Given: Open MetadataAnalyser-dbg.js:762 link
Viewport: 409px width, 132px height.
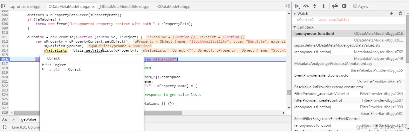Looking at the screenshot, I should 378,52.
